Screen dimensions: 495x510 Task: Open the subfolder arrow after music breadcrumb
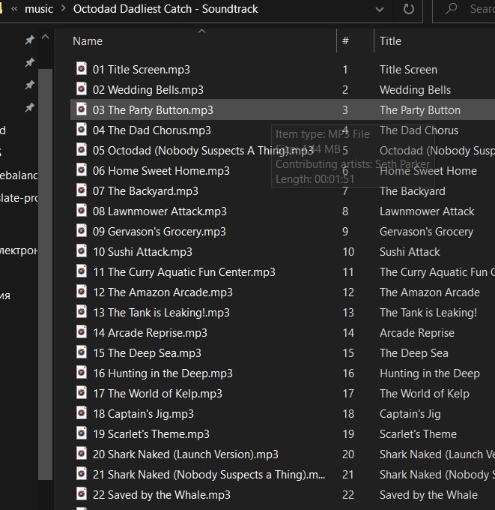point(64,8)
